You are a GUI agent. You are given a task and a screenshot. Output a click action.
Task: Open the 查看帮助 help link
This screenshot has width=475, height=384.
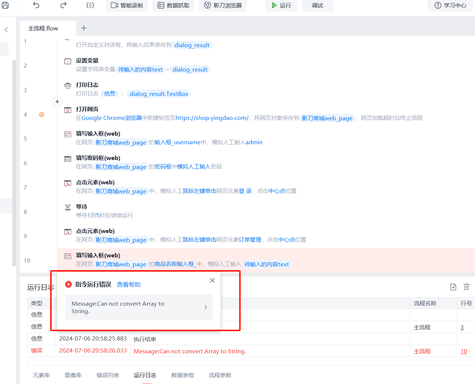(129, 284)
